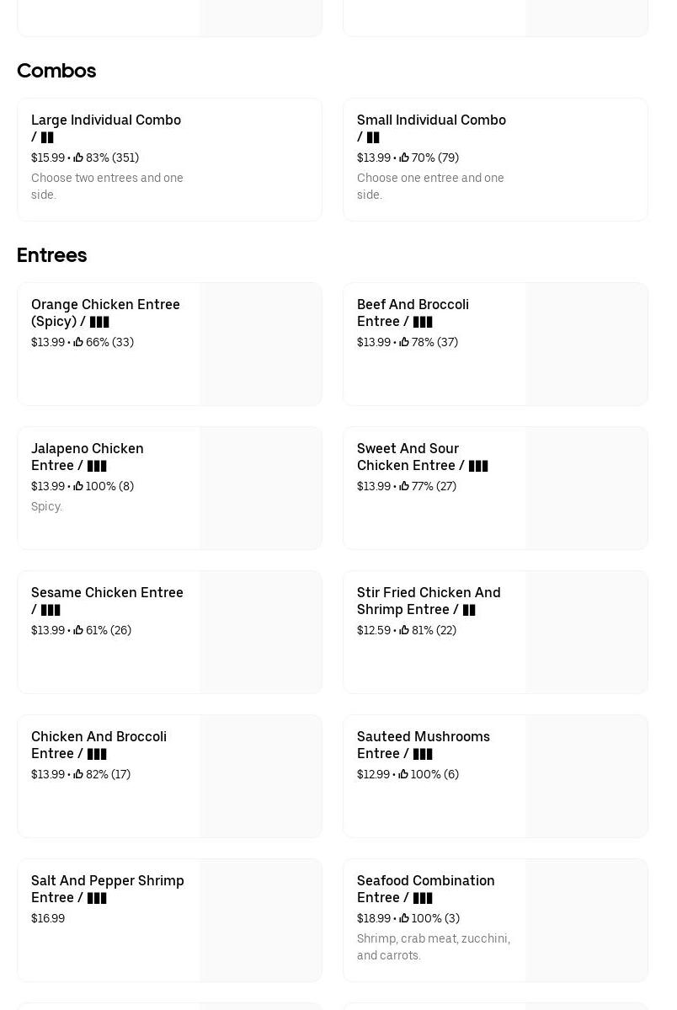This screenshot has width=677, height=1010.
Task: Click thumbs-up icon for Sweet And Sour Chicken
Action: click(404, 486)
